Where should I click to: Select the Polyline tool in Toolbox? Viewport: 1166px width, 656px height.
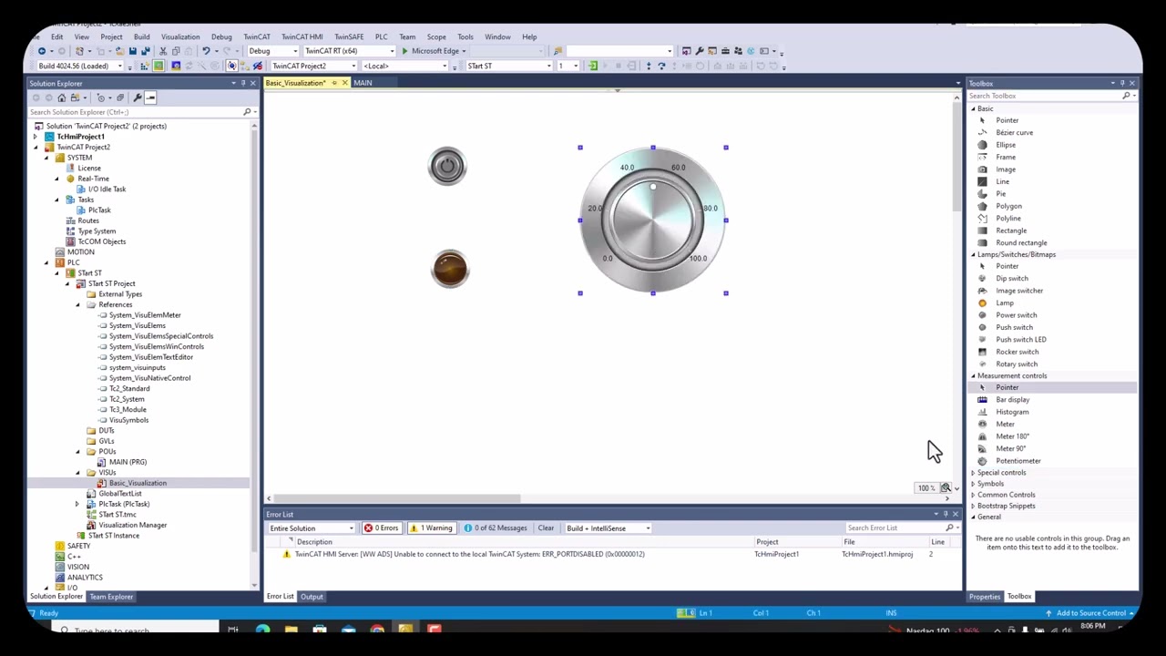(x=1007, y=219)
